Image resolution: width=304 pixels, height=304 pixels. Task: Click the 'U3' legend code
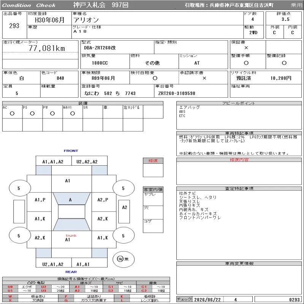click(44, 291)
